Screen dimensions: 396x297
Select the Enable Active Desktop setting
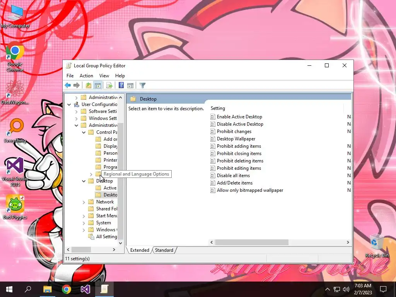[236, 117]
